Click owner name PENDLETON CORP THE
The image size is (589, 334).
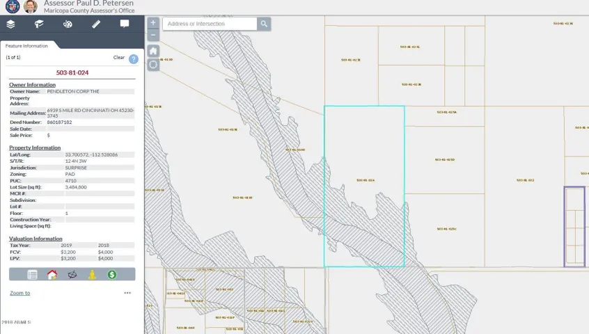click(73, 91)
